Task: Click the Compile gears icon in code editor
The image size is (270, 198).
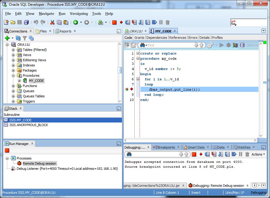Action: (x=210, y=45)
